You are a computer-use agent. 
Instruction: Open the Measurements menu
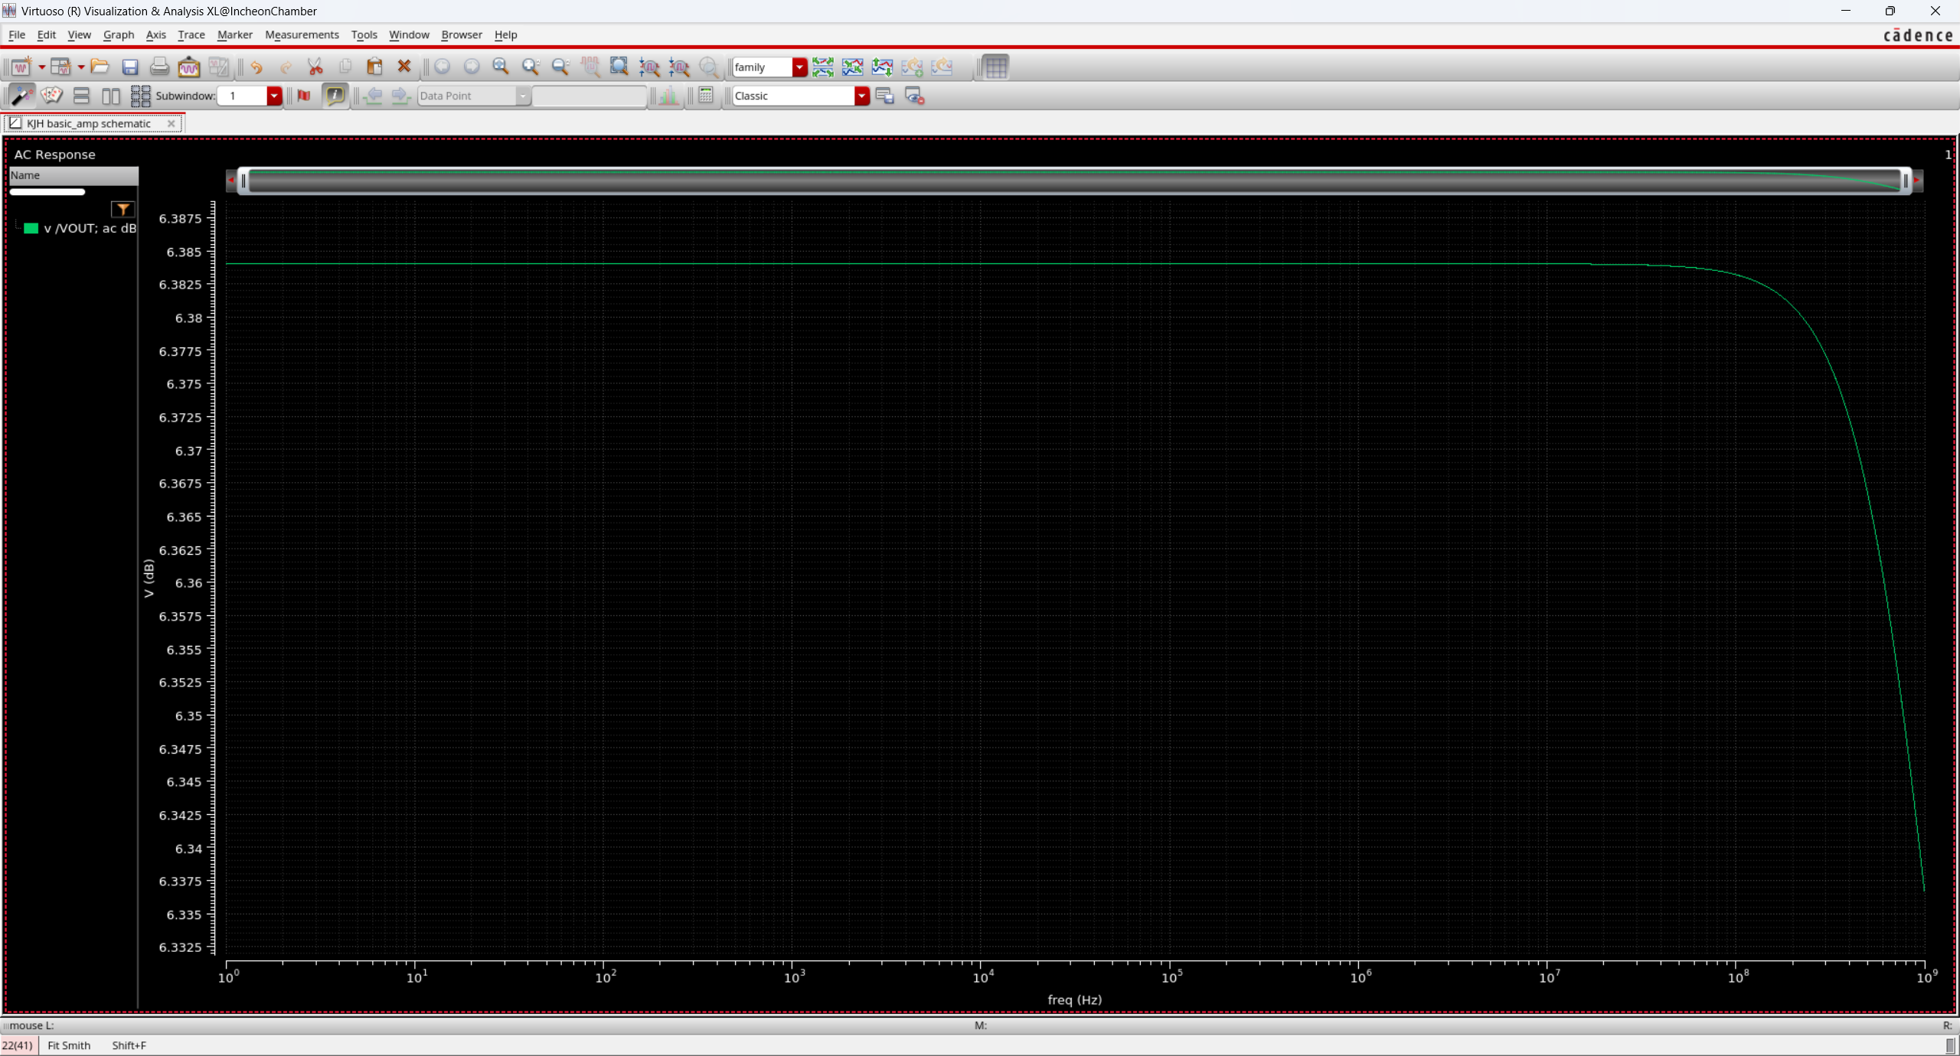click(x=302, y=34)
